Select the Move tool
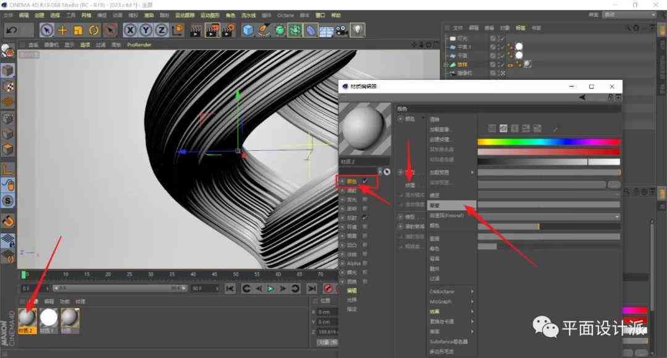The image size is (667, 358). point(62,30)
